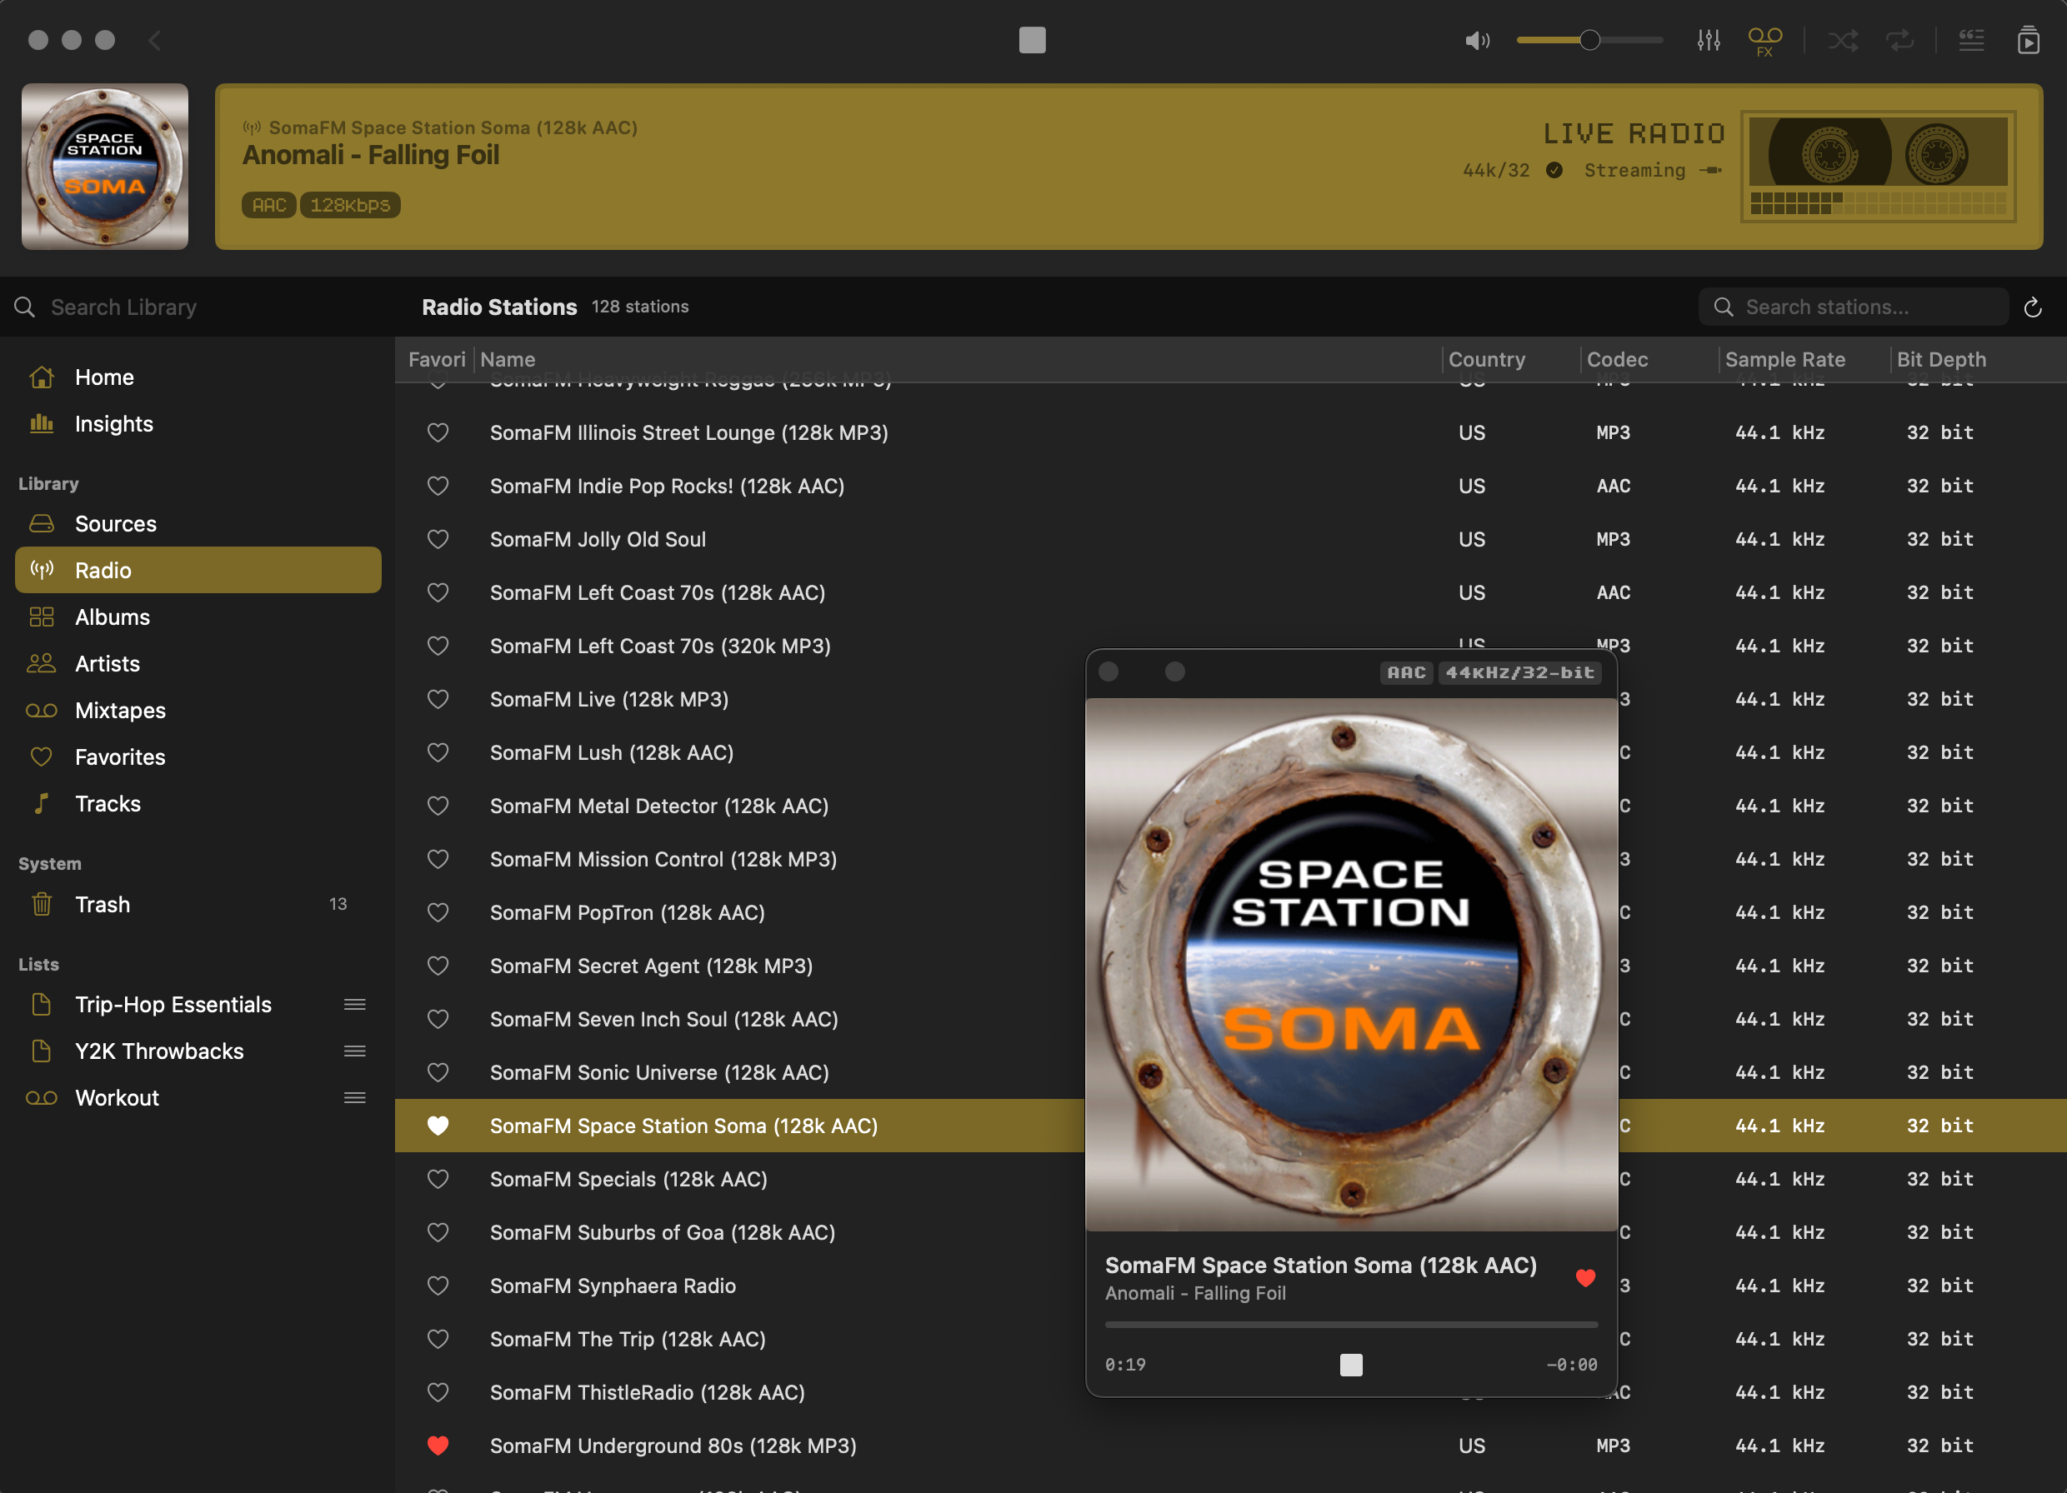Image resolution: width=2067 pixels, height=1493 pixels.
Task: Adjust the volume slider knob
Action: 1589,40
